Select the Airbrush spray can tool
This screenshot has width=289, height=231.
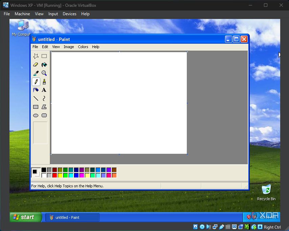click(x=36, y=90)
